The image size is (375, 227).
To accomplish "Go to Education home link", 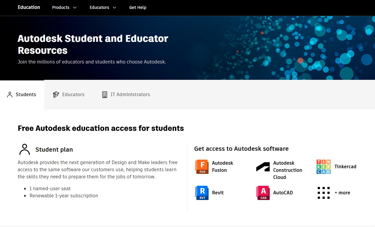I will [x=29, y=7].
